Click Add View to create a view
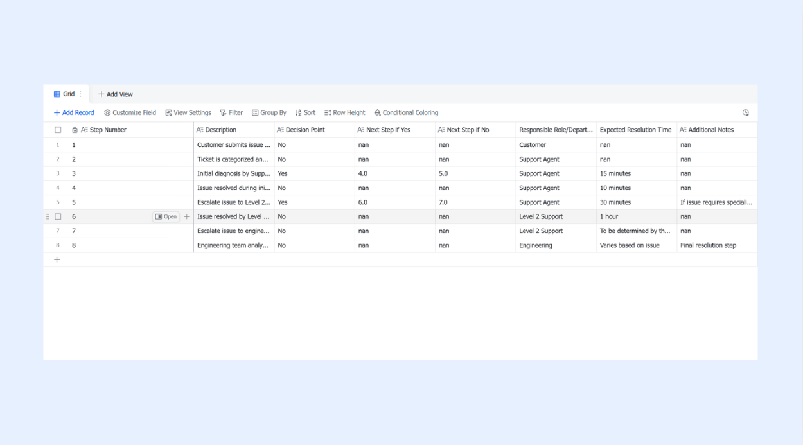The height and width of the screenshot is (445, 803). tap(116, 94)
